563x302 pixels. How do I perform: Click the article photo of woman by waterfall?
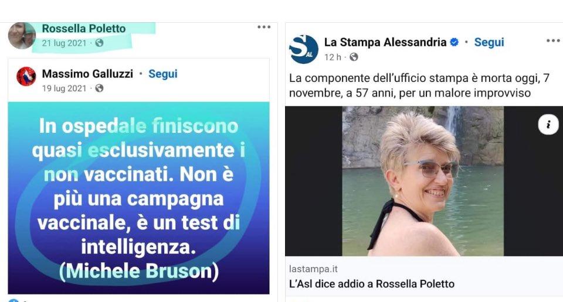[x=424, y=181]
